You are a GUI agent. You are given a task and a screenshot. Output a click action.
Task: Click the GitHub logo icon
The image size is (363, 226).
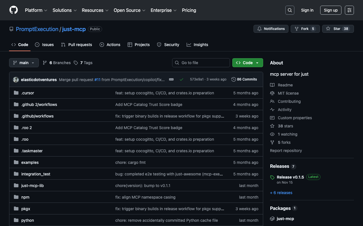(x=14, y=10)
